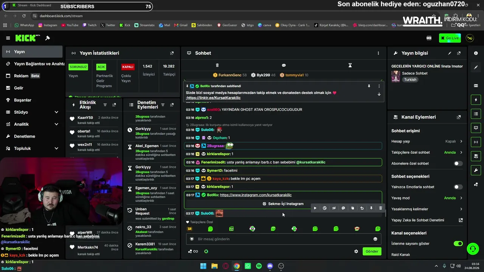This screenshot has height=272, width=484.
Task: Open the linktr.ee/KursatKarakilic link
Action: [x=214, y=98]
